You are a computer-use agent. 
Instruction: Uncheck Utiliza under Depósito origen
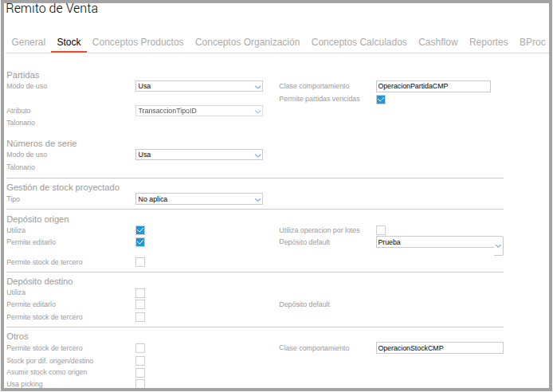click(140, 230)
